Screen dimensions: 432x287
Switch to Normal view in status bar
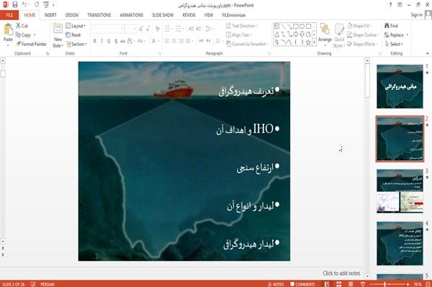coord(327,284)
